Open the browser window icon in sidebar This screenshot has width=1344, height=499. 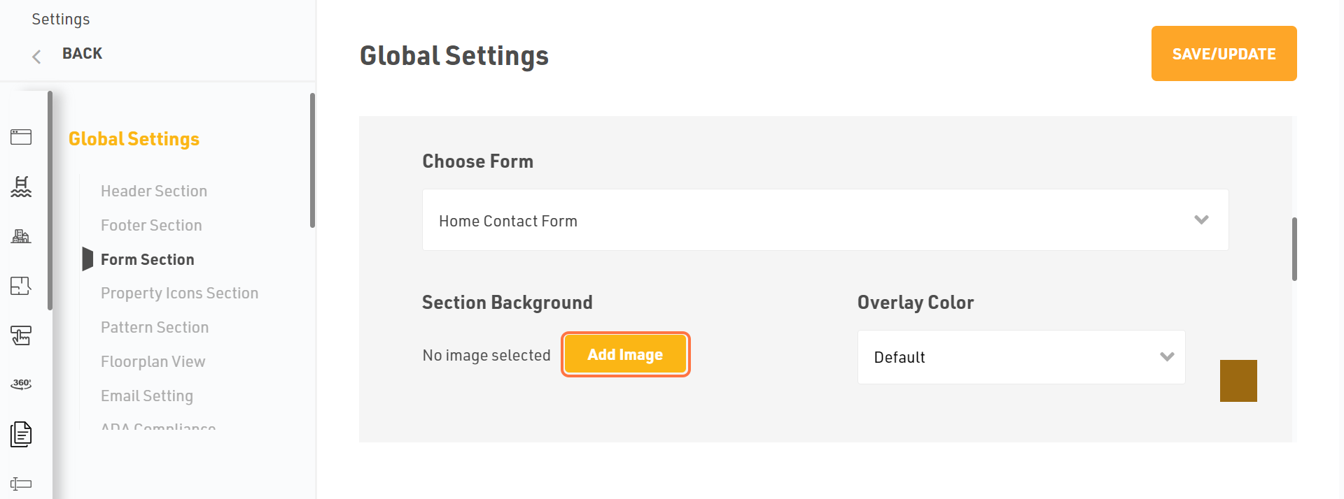[21, 137]
